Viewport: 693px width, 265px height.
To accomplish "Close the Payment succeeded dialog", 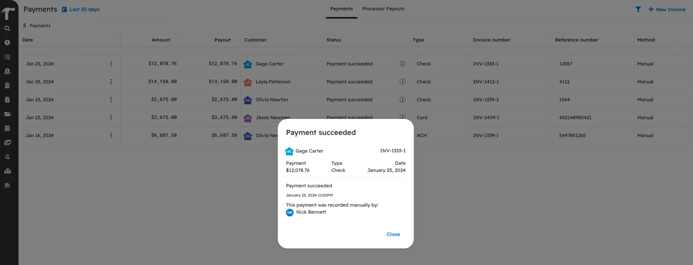I will (x=393, y=234).
